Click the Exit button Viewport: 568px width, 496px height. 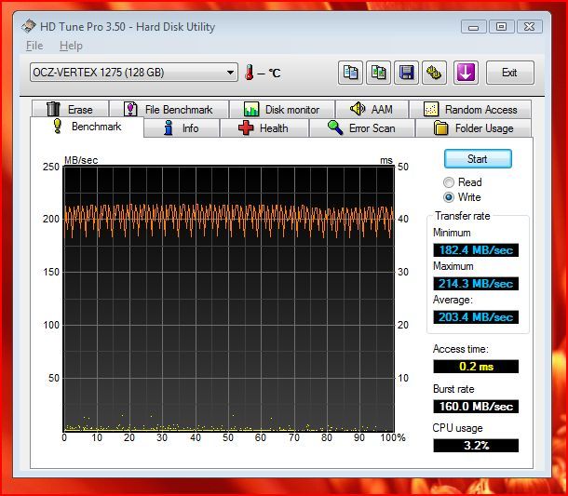click(x=509, y=73)
